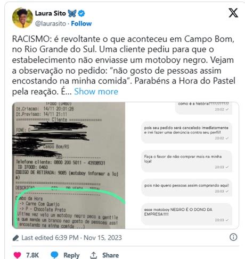
Task: Open the Last edited timestamp link
Action: click(71, 238)
